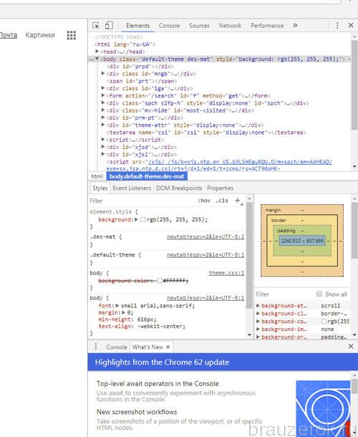Image resolution: width=358 pixels, height=437 pixels.
Task: Expand the theme-attr div node
Action: tap(103, 125)
